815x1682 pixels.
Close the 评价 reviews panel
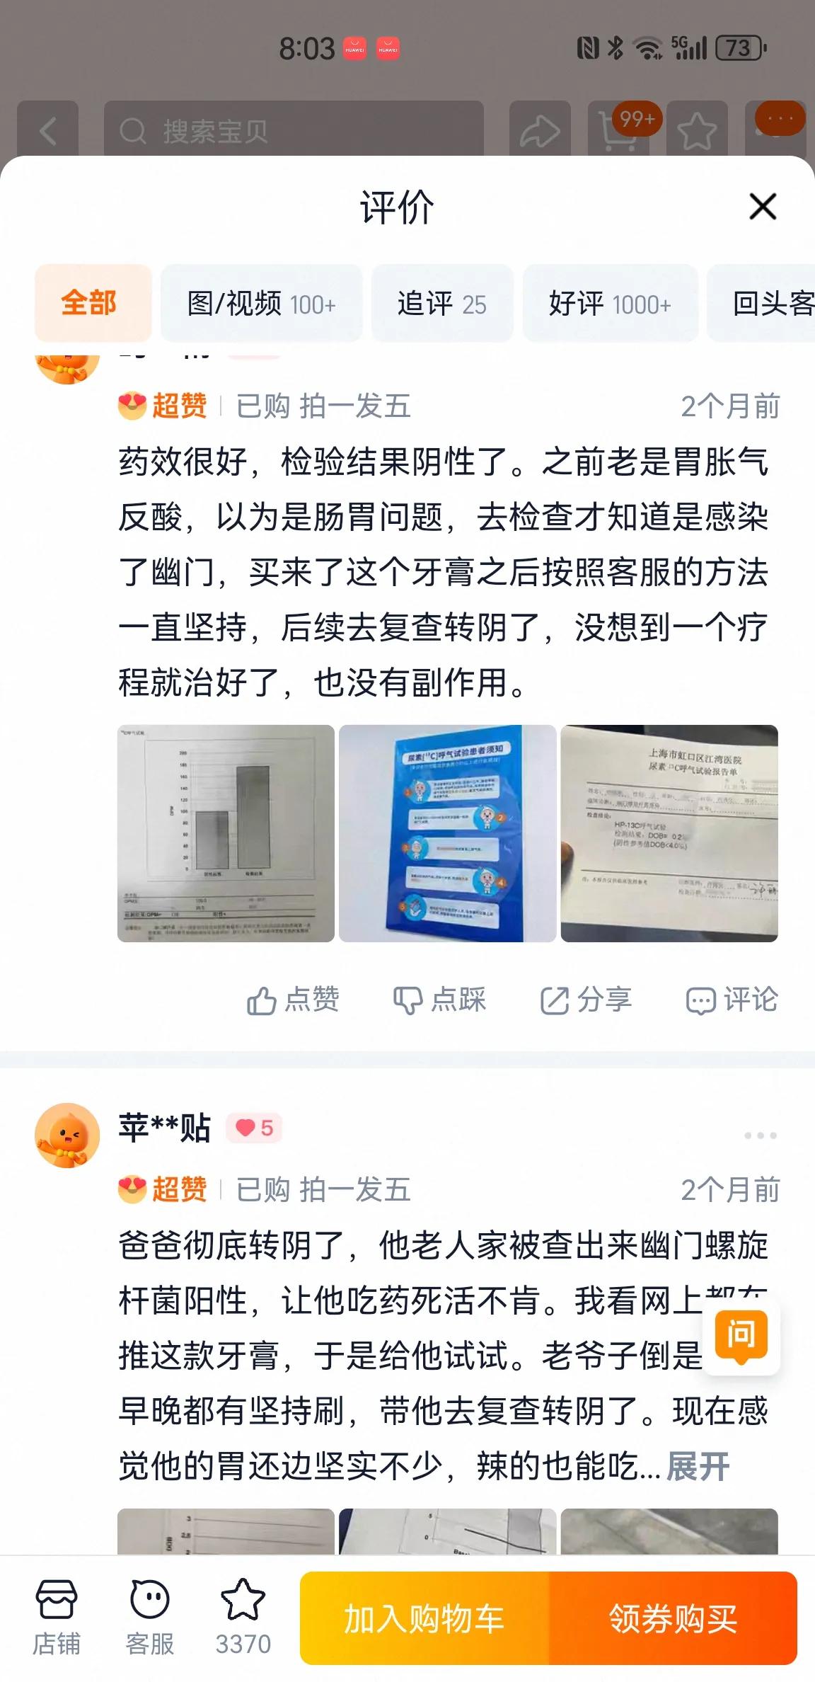pos(763,207)
